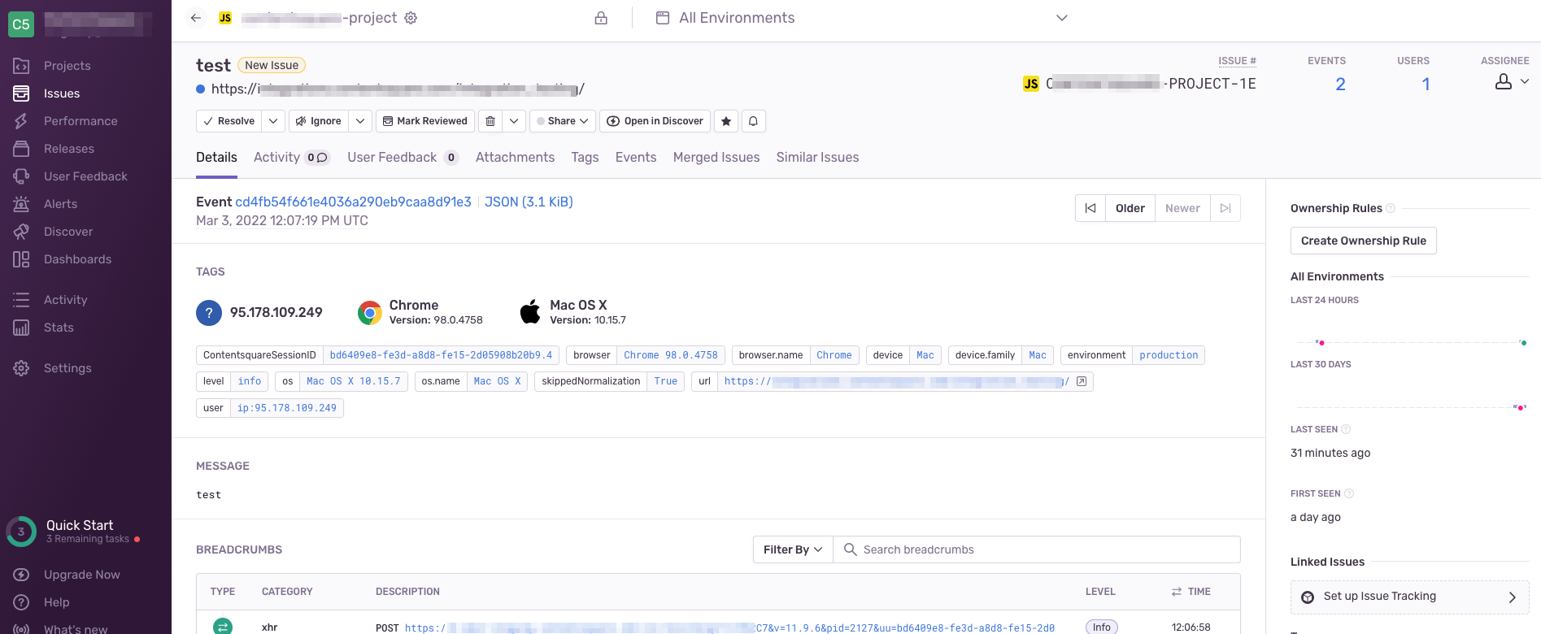Switch to the Merged Issues tab
Image resolution: width=1541 pixels, height=634 pixels.
716,158
